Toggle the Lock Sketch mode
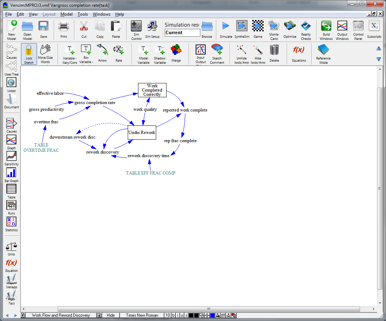This screenshot has width=386, height=321. pos(28,53)
